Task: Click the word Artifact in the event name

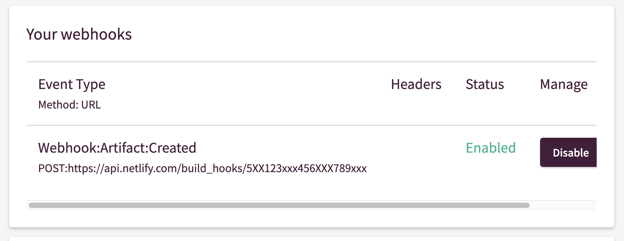Action: [x=123, y=148]
